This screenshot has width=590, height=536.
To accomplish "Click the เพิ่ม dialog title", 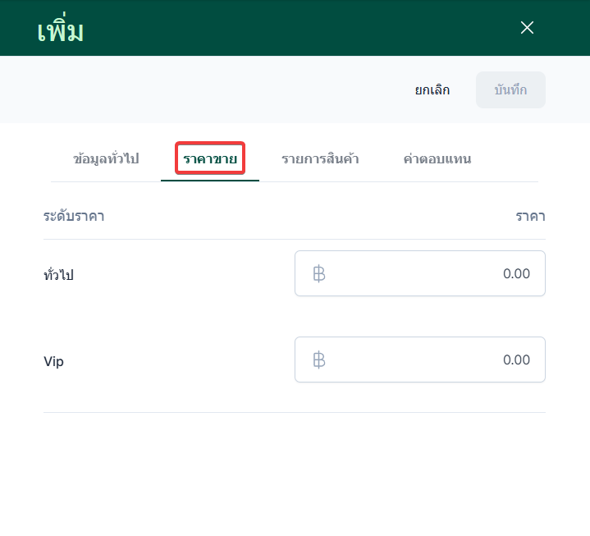I will tap(61, 31).
